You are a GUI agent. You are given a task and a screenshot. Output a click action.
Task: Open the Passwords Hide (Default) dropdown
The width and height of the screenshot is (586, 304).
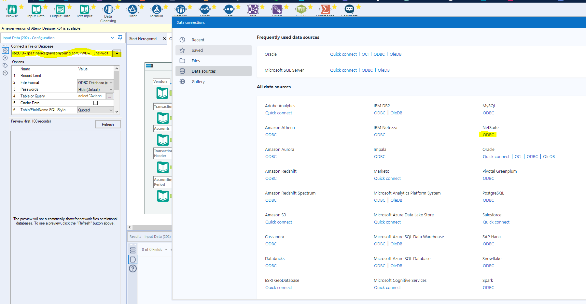coord(111,90)
